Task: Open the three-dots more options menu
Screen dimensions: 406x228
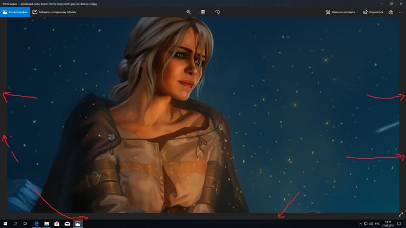Action: click(401, 12)
